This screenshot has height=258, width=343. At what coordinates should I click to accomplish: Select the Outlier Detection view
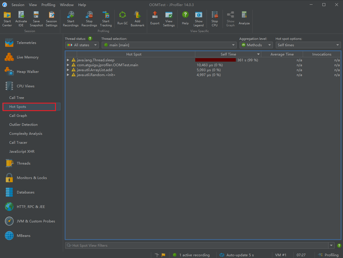pos(23,125)
